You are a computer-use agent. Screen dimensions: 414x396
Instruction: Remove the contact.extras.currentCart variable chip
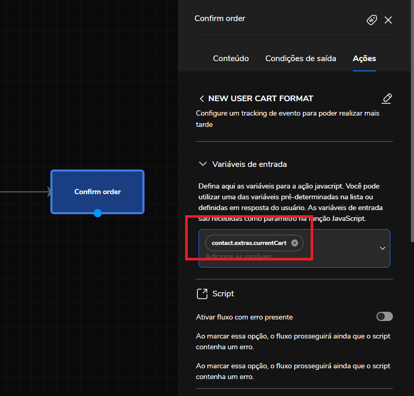pyautogui.click(x=294, y=243)
